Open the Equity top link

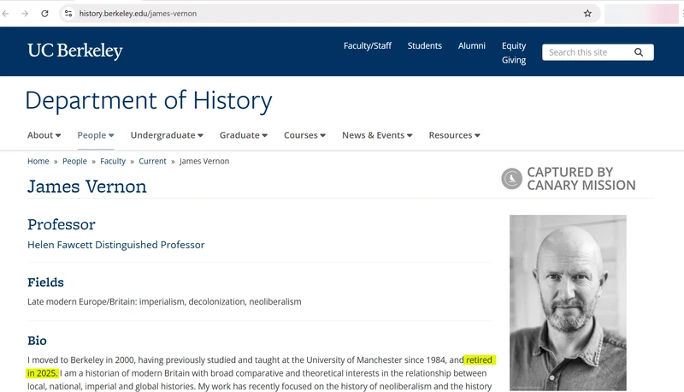point(514,46)
